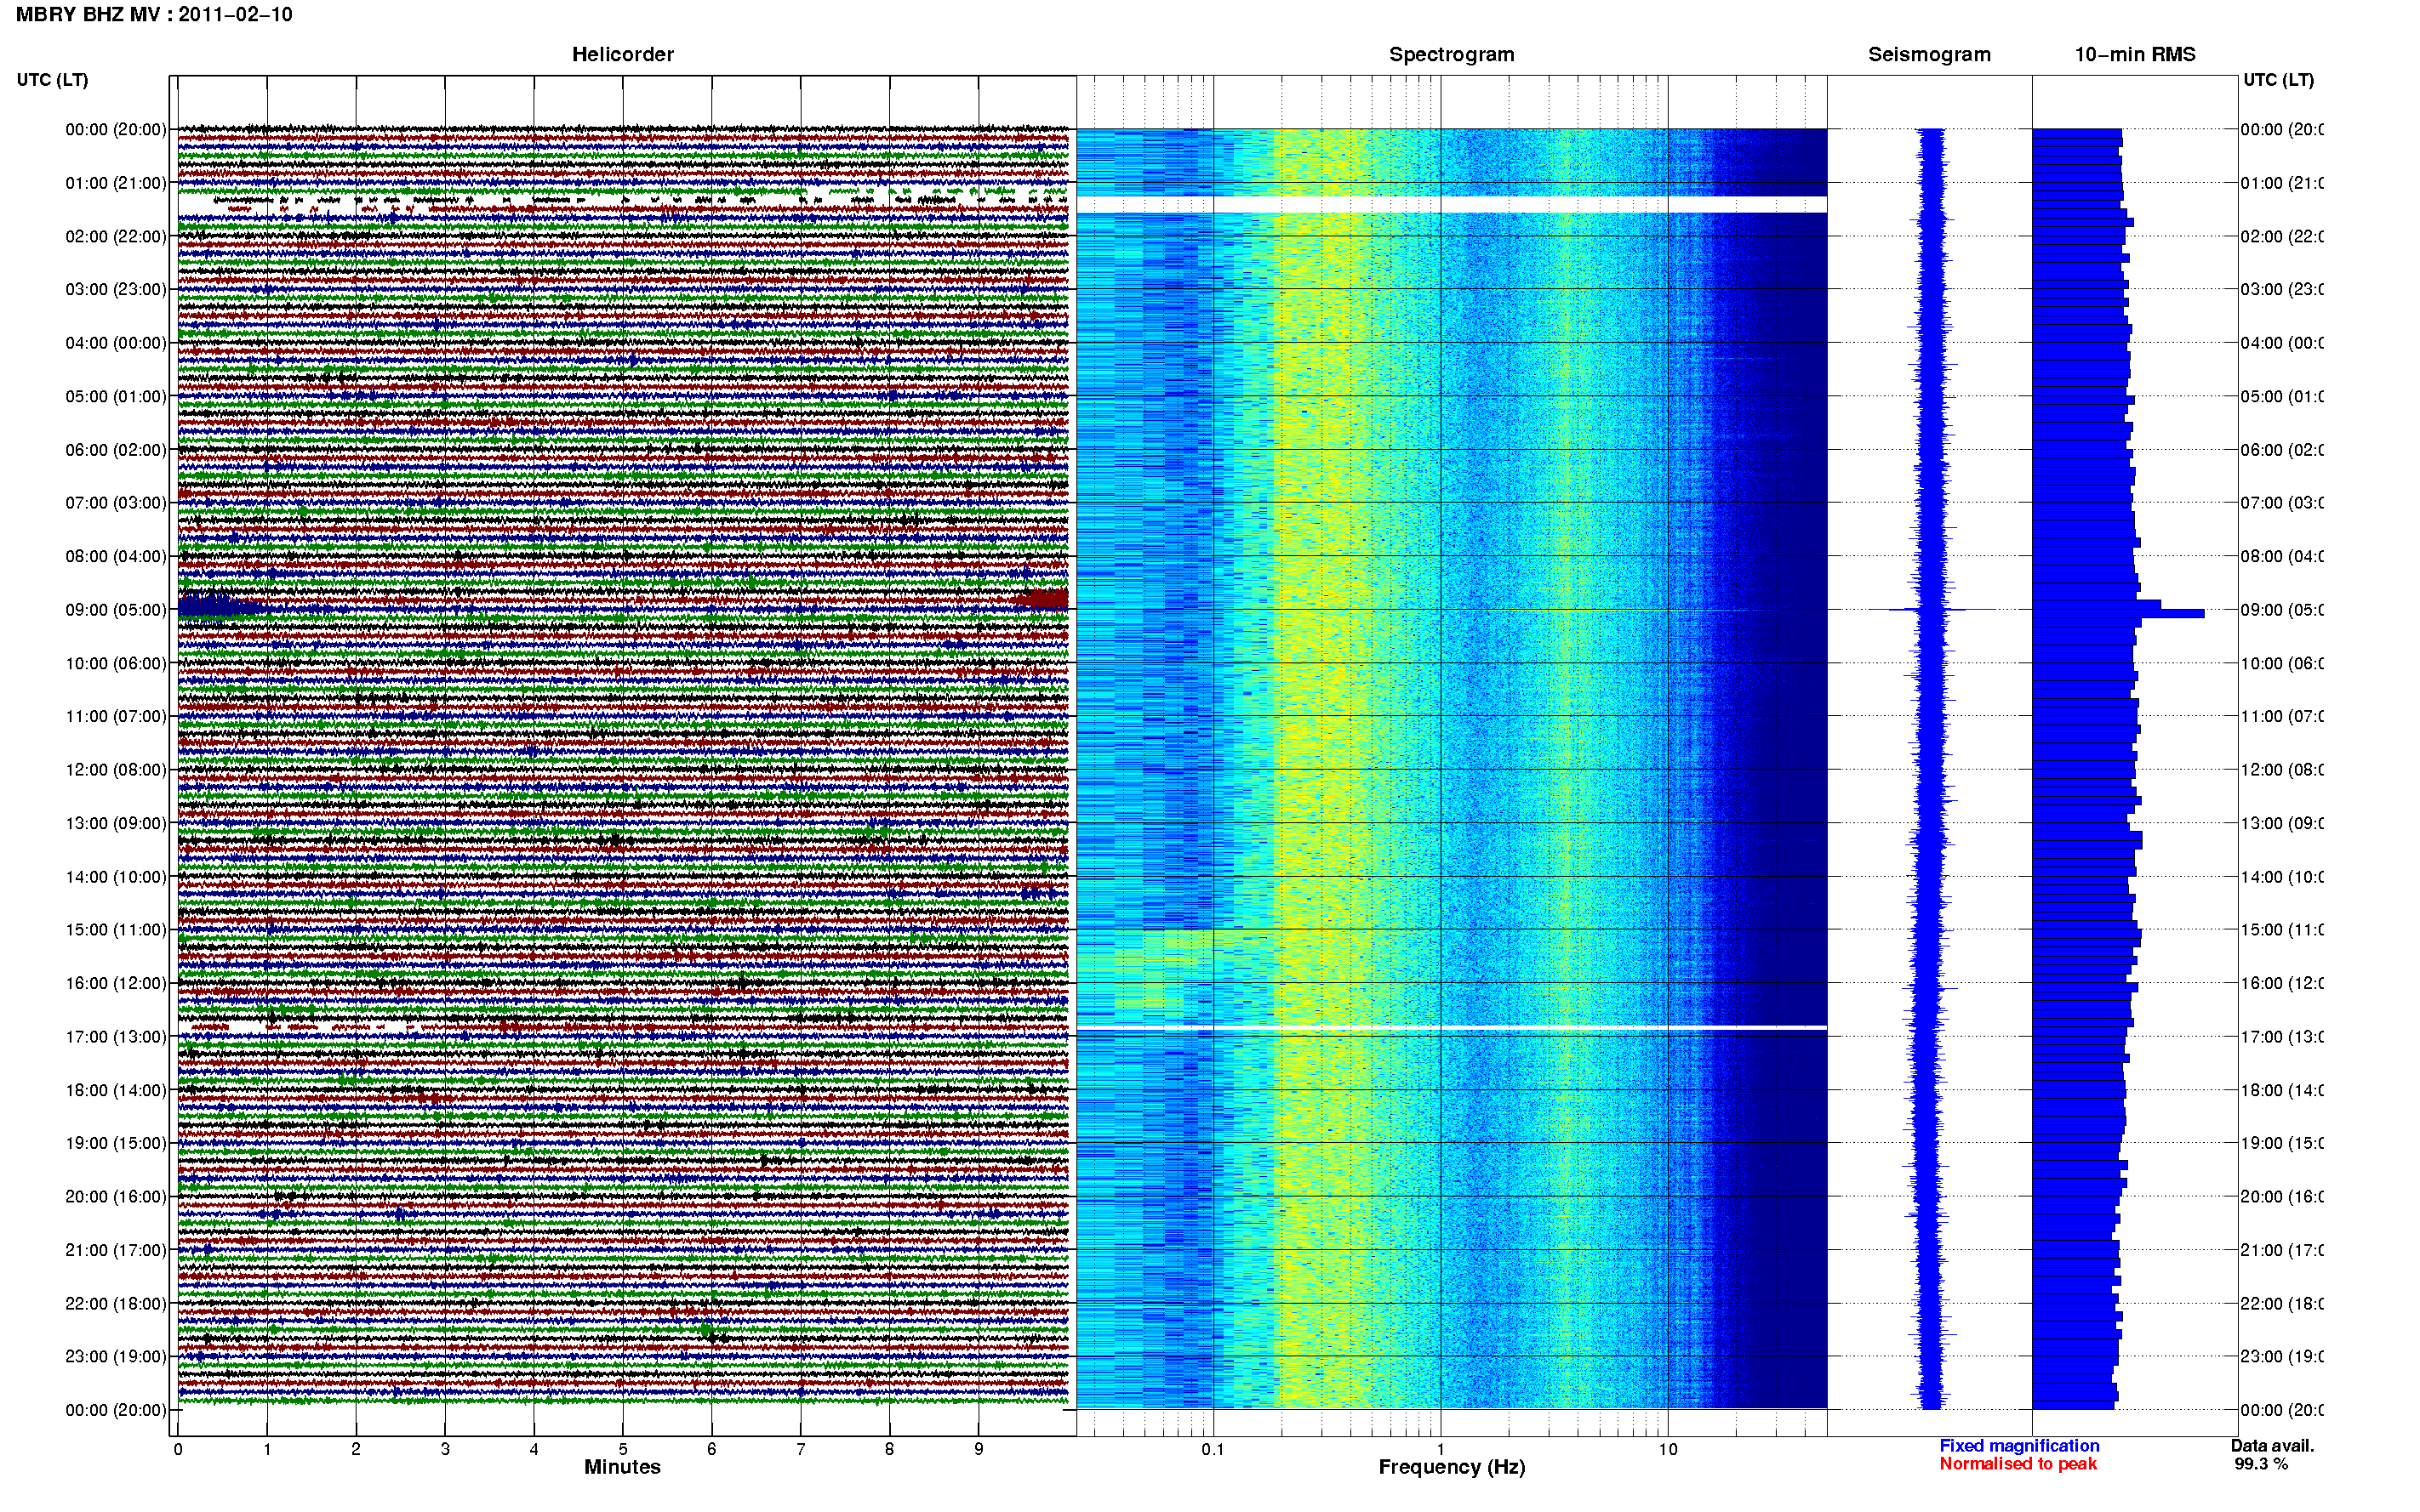Click left axis label '14:00 (10:00)'

pos(116,877)
